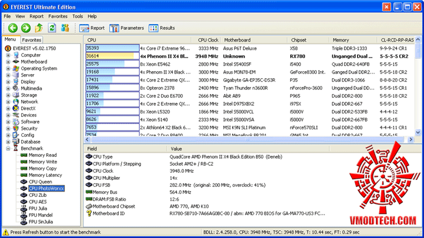Switch to the Favorites tab
424x238 pixels.
click(x=32, y=40)
